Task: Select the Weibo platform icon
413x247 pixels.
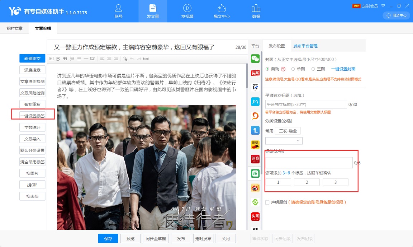Action: 255,188
